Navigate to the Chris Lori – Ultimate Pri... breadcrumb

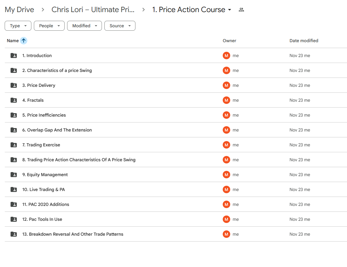click(93, 10)
